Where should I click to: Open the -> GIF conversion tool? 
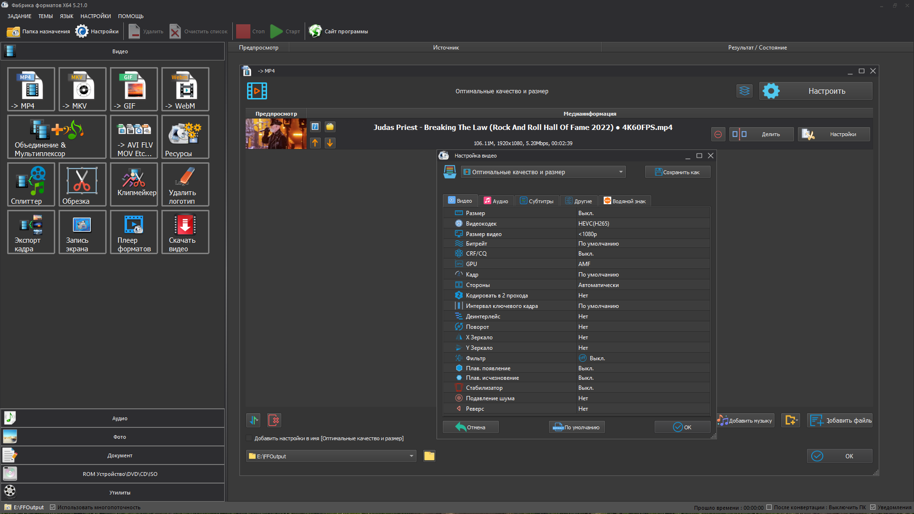tap(134, 89)
